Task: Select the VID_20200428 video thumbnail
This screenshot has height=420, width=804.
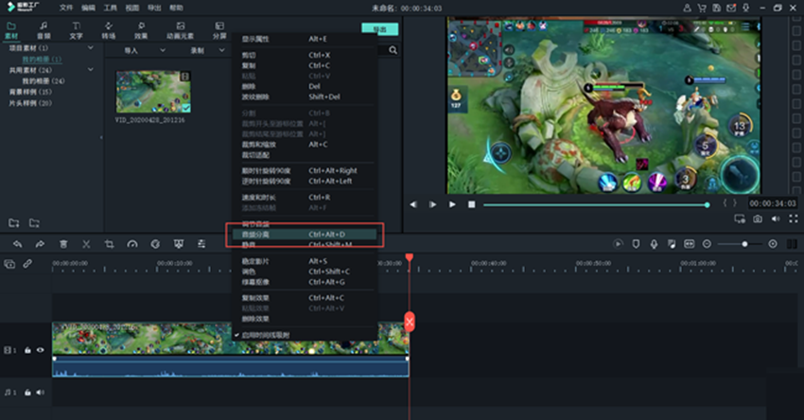Action: click(153, 92)
